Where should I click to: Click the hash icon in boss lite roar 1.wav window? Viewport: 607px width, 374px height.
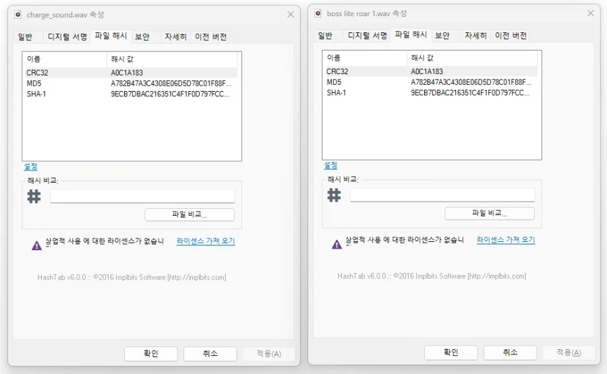pyautogui.click(x=334, y=195)
